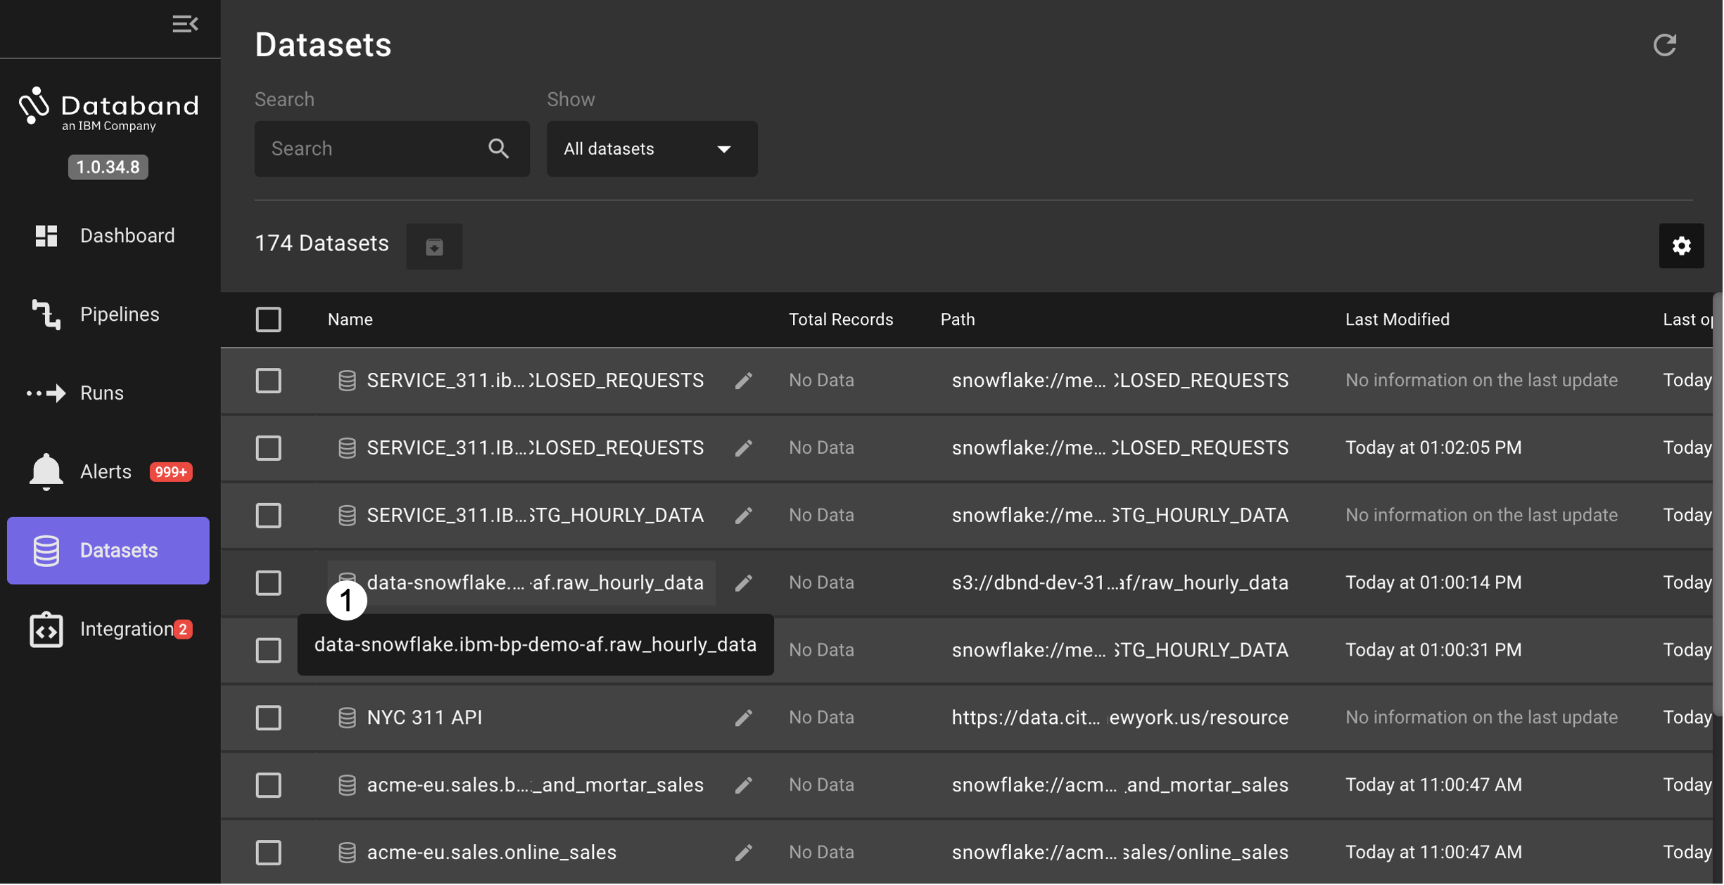1724x885 pixels.
Task: Open the All datasets dropdown
Action: (x=652, y=148)
